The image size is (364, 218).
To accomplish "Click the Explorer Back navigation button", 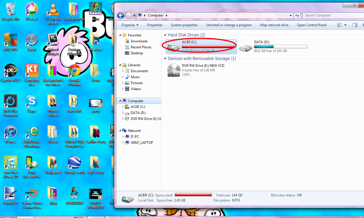I will 121,15.
